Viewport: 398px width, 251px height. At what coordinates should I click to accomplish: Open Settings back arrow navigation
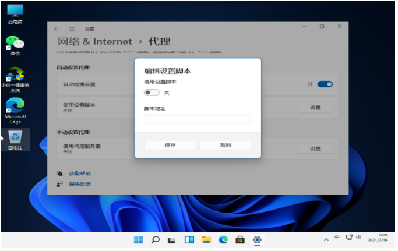[57, 29]
